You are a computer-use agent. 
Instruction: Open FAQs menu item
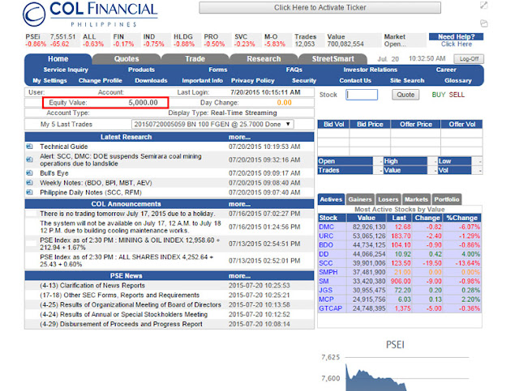(x=294, y=70)
